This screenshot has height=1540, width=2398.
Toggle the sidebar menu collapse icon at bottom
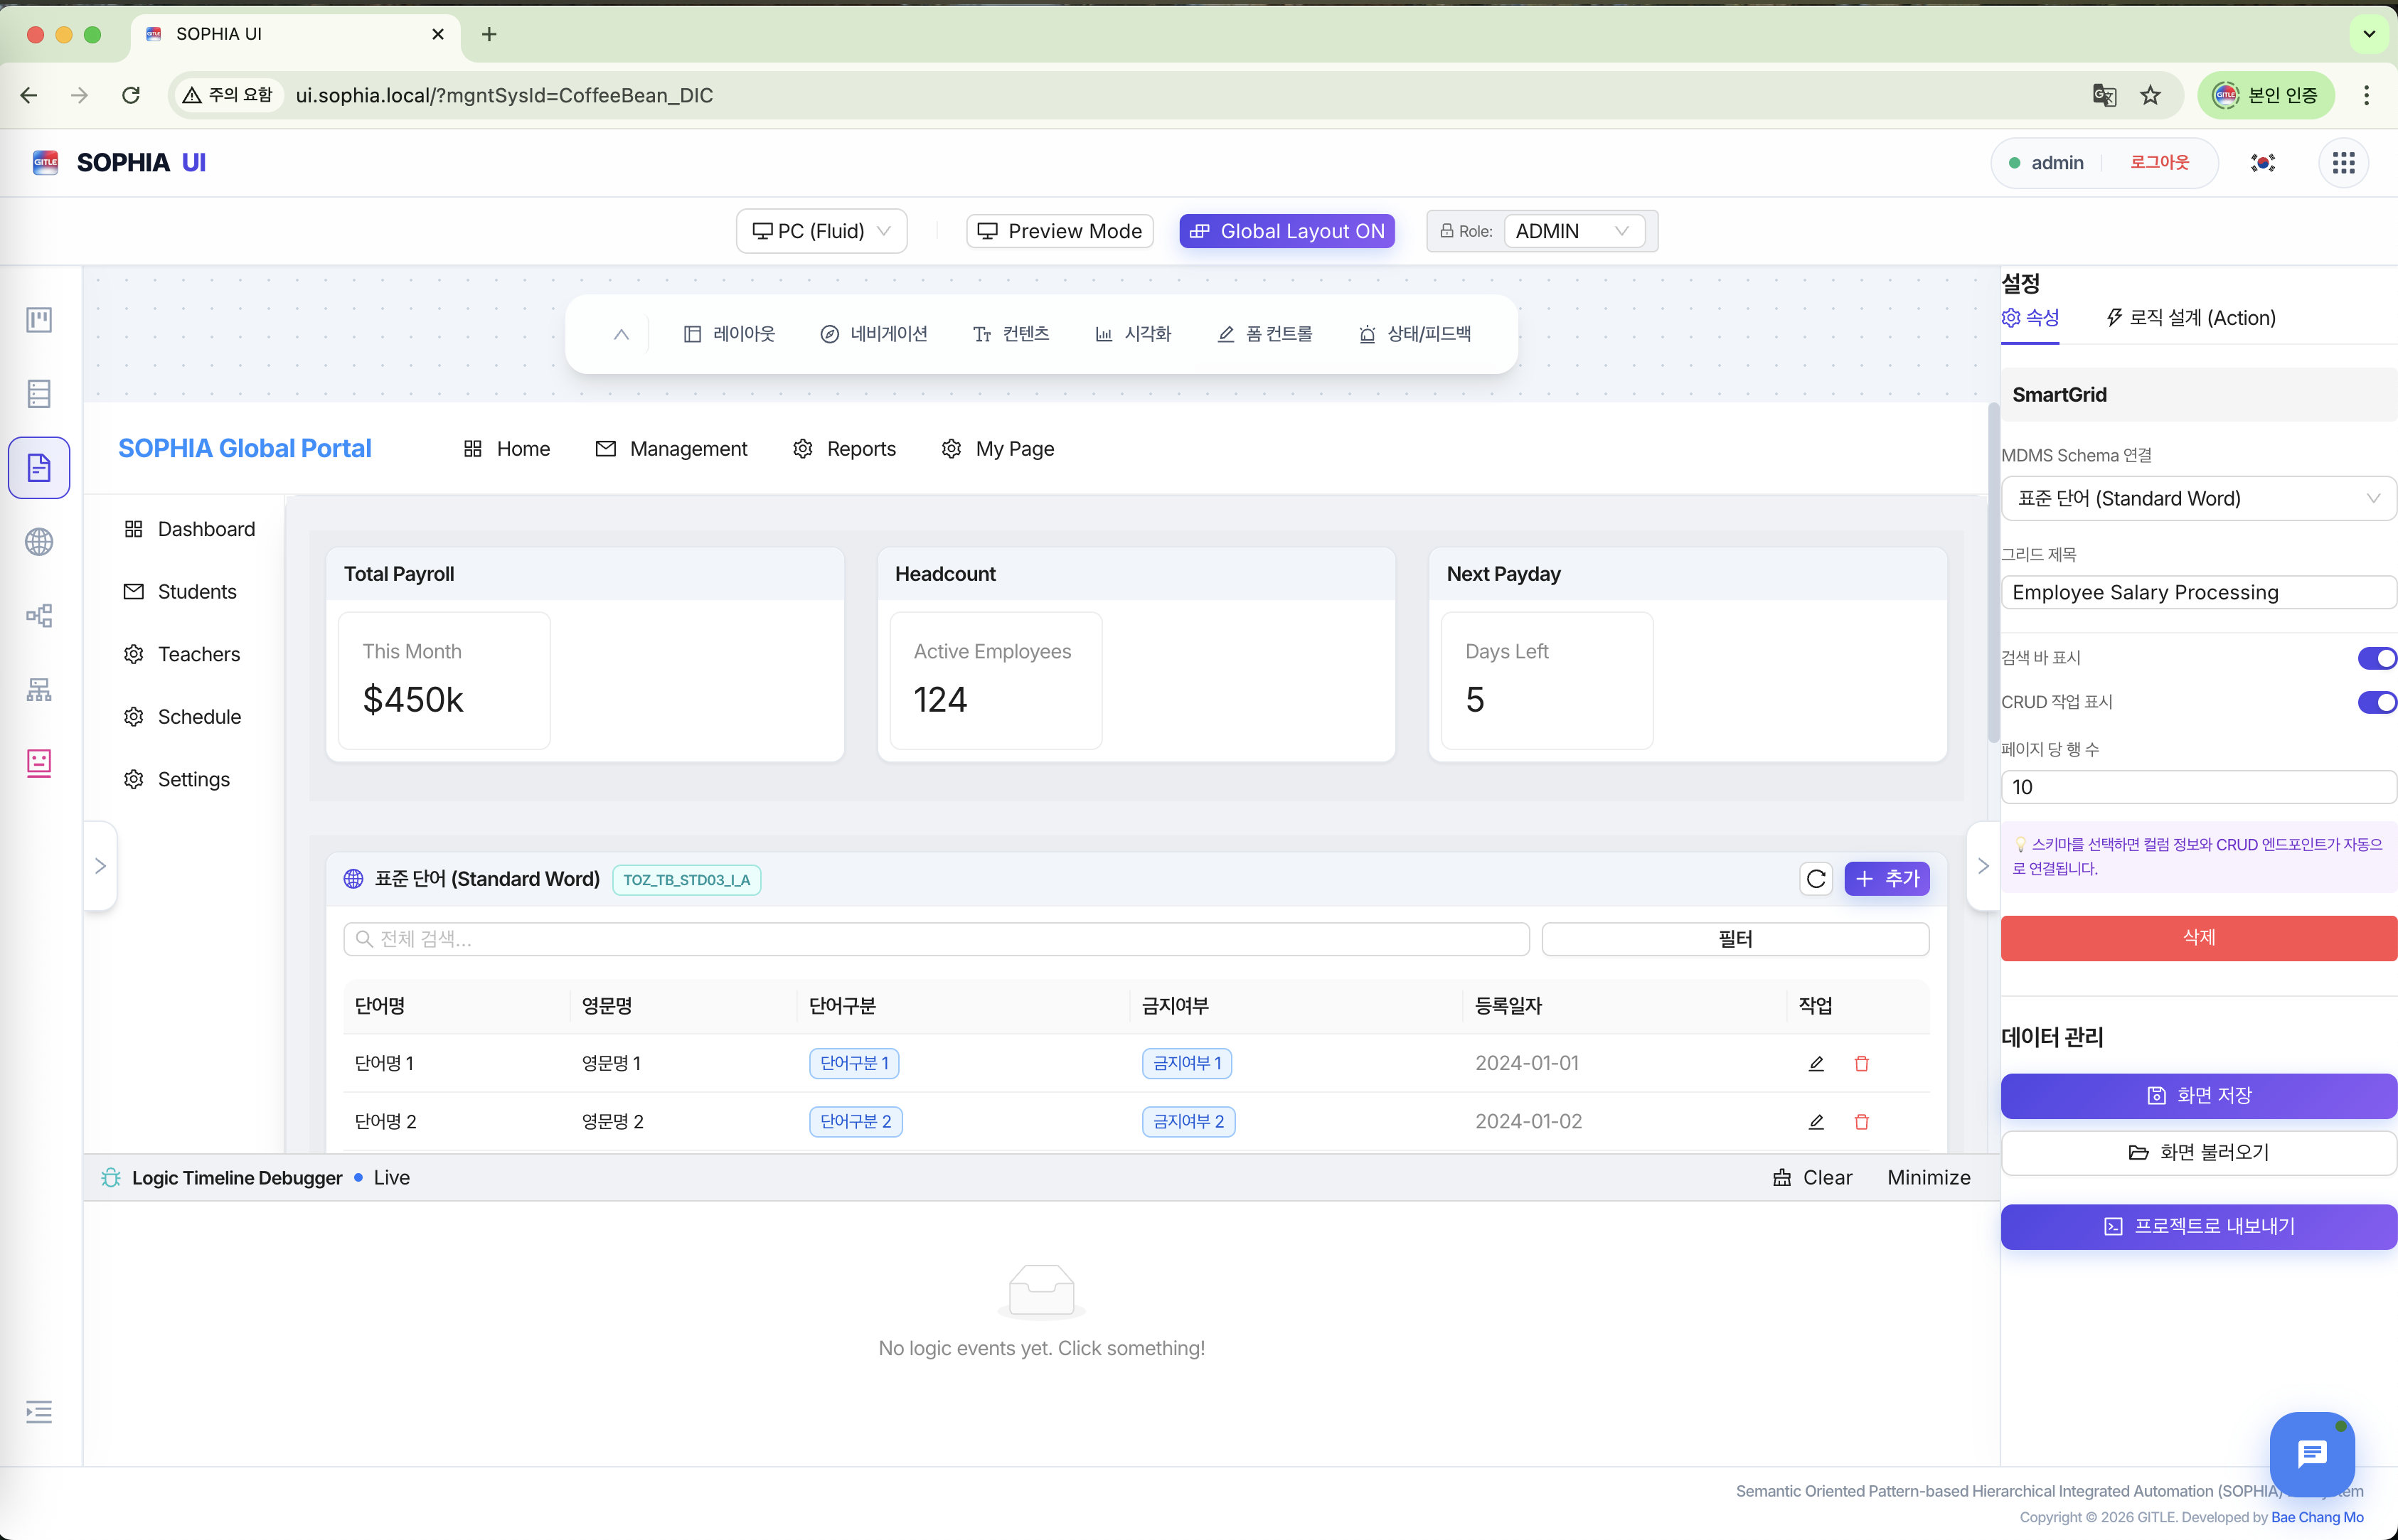coord(39,1412)
